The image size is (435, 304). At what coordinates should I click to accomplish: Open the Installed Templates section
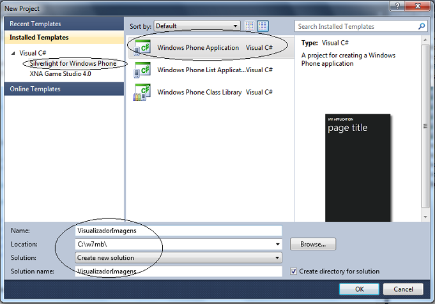pos(64,38)
